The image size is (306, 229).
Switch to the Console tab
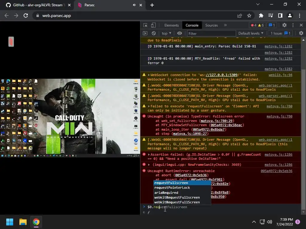click(192, 25)
